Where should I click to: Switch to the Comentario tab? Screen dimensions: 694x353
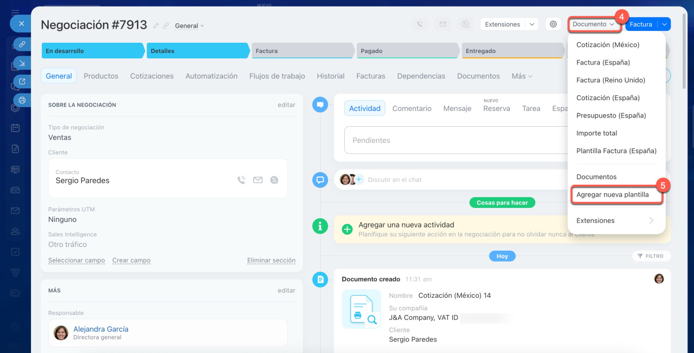click(412, 108)
